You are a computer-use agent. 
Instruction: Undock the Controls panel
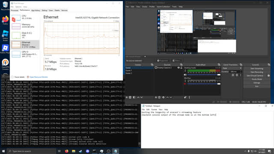click(x=269, y=65)
